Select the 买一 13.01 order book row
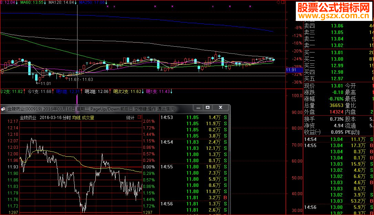The height and width of the screenshot is (215, 374). tap(339, 52)
